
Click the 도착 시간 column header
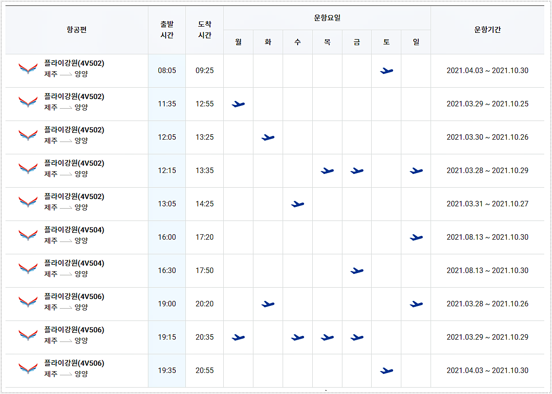pyautogui.click(x=205, y=30)
